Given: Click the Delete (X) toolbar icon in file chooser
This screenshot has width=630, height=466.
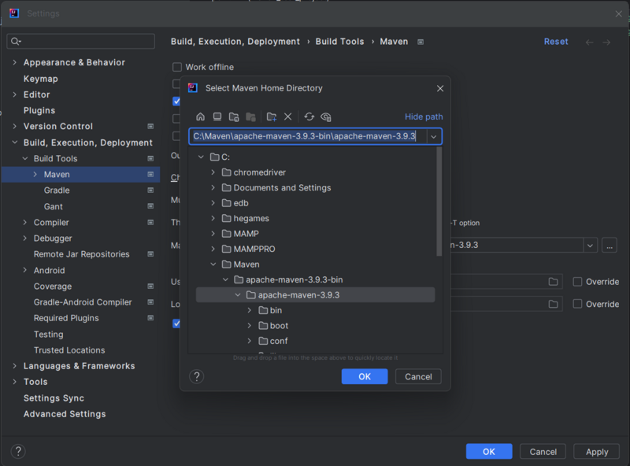Looking at the screenshot, I should 287,117.
